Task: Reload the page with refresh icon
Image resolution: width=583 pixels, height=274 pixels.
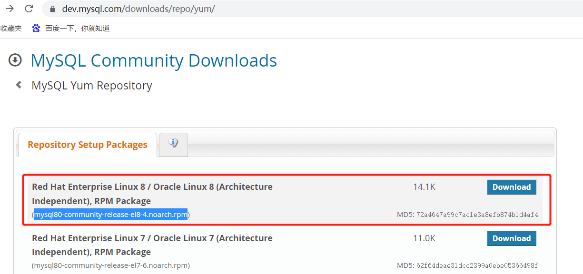Action: (x=29, y=9)
